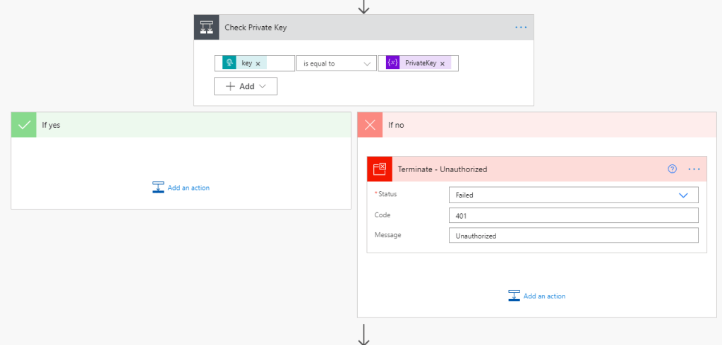
Task: Click the purple PrivateKey variable icon
Action: click(x=393, y=63)
